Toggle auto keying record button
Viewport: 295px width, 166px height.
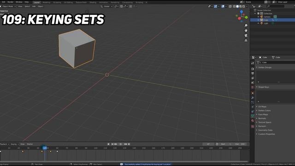point(108,144)
